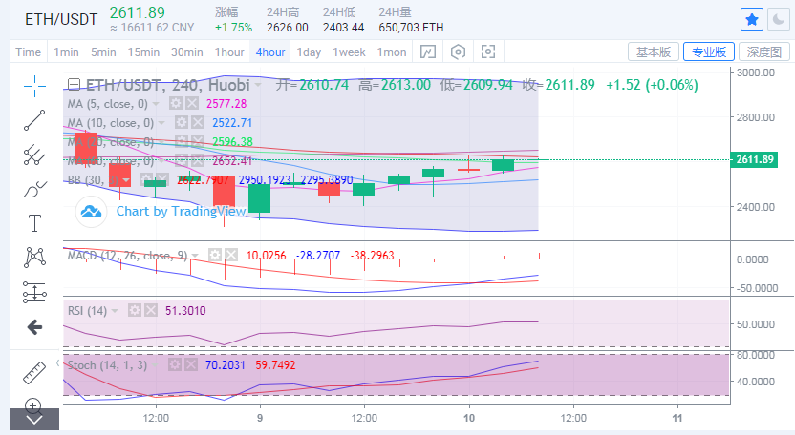Select the long/short position tool
795x435 pixels.
[x=34, y=292]
